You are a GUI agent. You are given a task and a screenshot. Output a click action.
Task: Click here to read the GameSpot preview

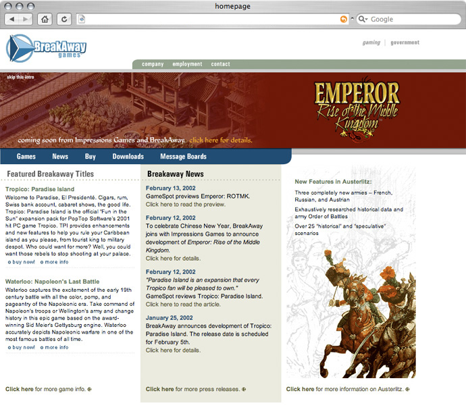pos(186,205)
